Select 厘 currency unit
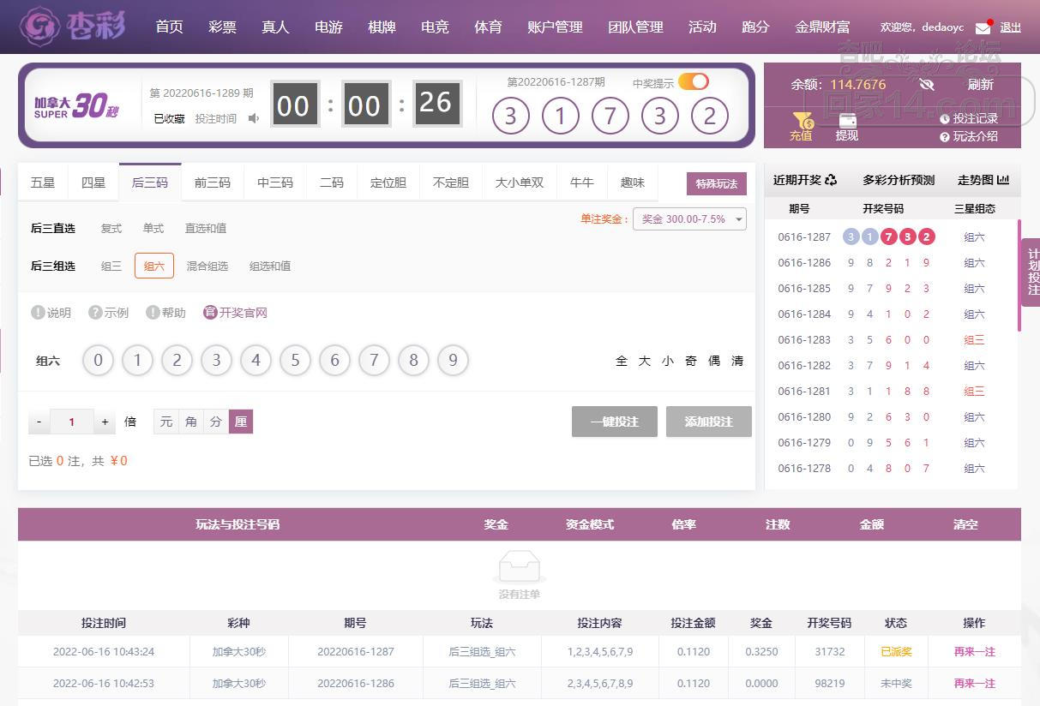1040x706 pixels. coord(241,422)
